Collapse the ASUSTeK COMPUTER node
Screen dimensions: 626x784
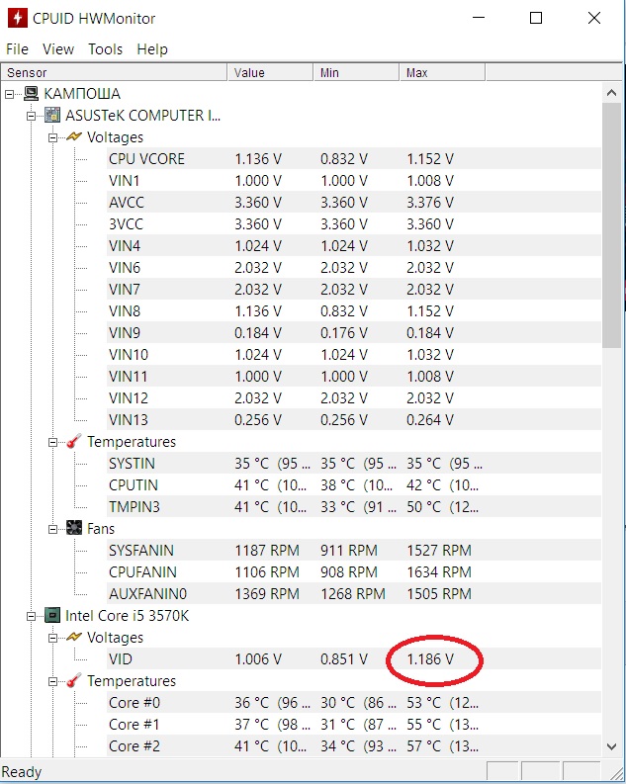point(31,116)
